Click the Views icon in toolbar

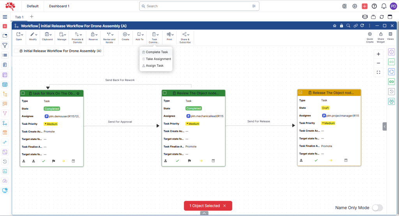click(x=390, y=34)
